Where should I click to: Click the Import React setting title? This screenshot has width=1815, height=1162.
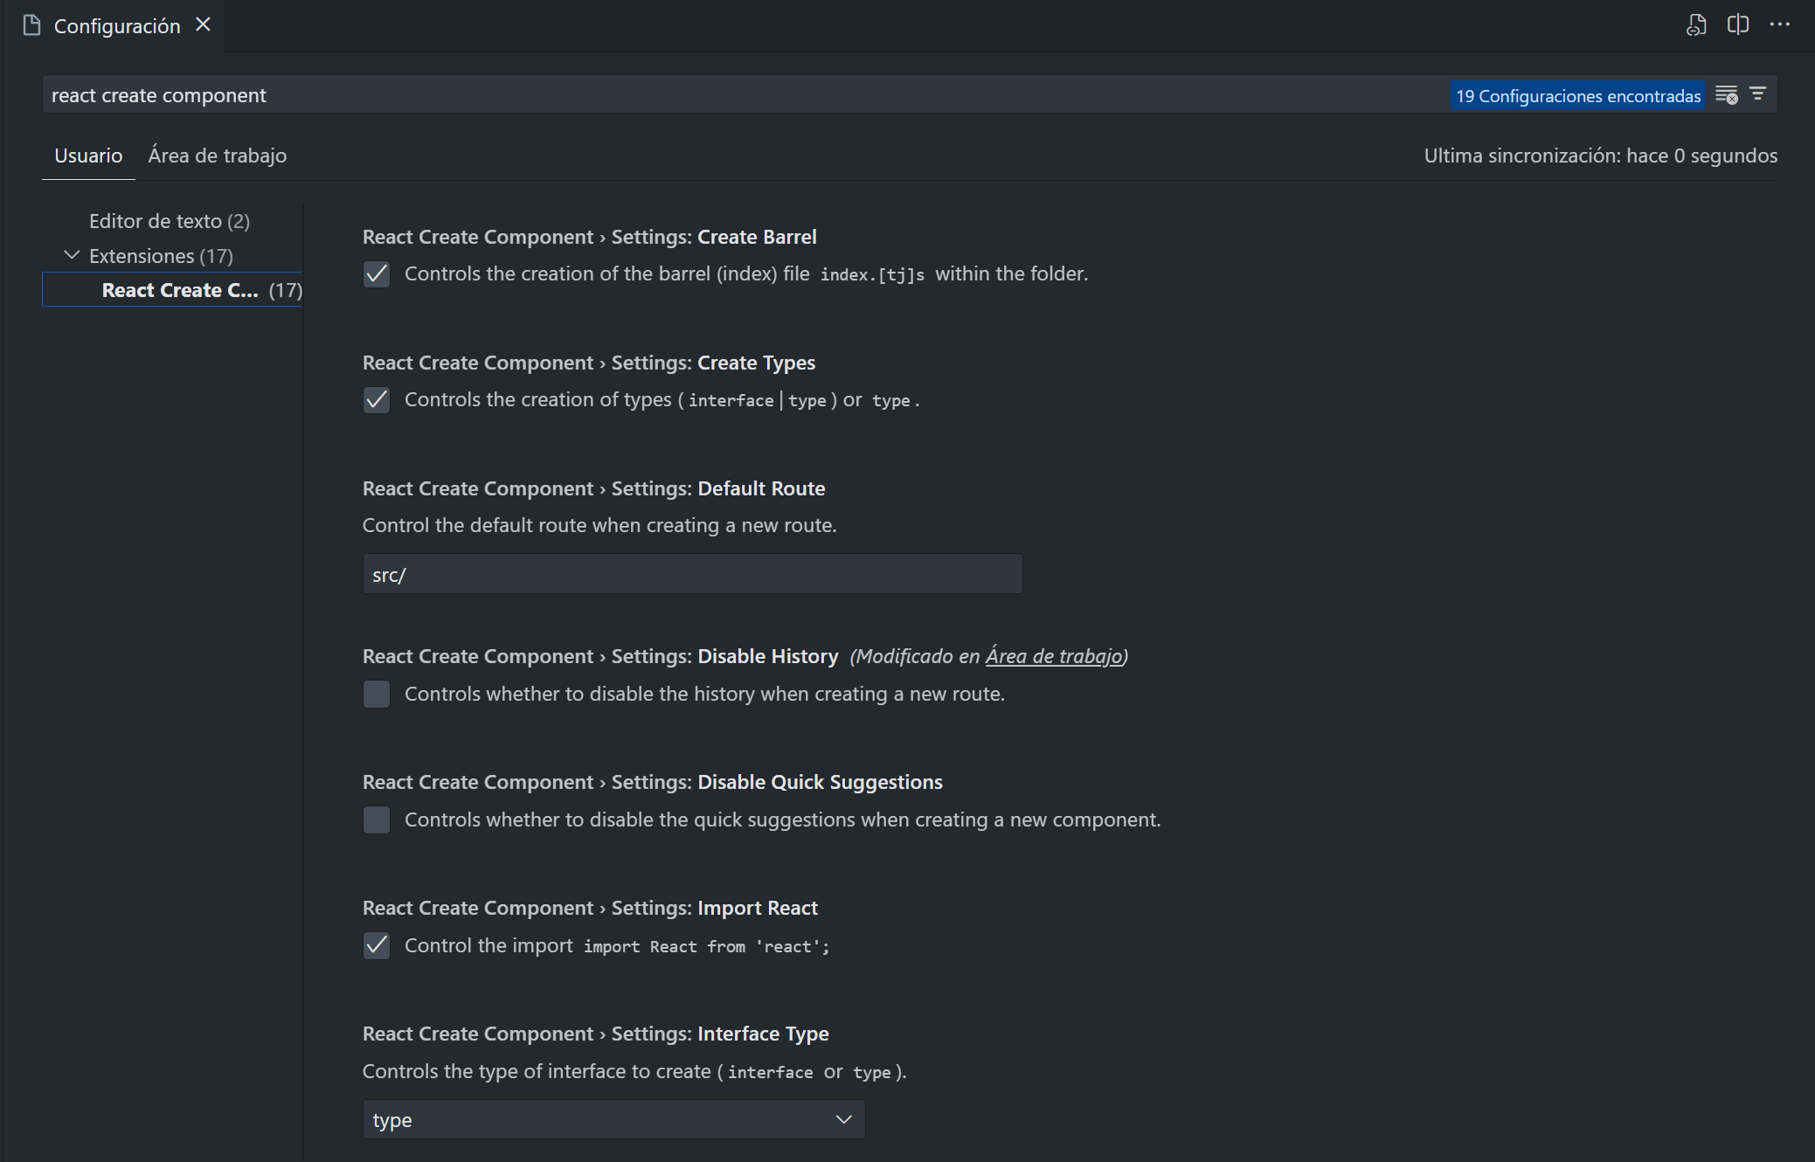click(x=591, y=908)
